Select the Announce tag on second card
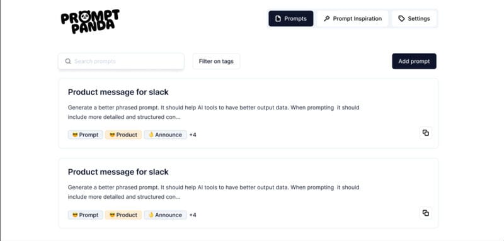Image resolution: width=504 pixels, height=241 pixels. 165,215
